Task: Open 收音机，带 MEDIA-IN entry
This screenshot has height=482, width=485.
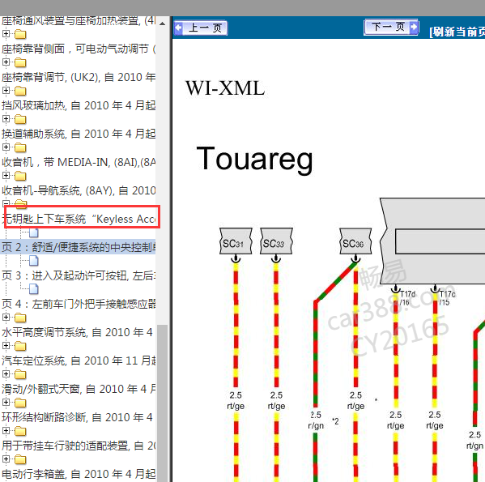Action: point(79,162)
